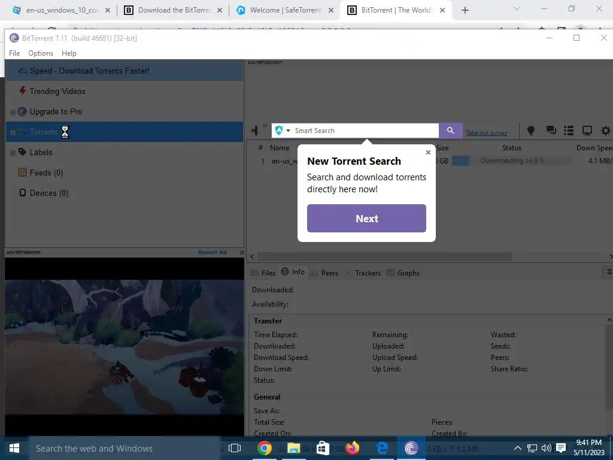Click the torrent list horizontal scrollbar
Image resolution: width=613 pixels, height=460 pixels.
tap(384, 256)
